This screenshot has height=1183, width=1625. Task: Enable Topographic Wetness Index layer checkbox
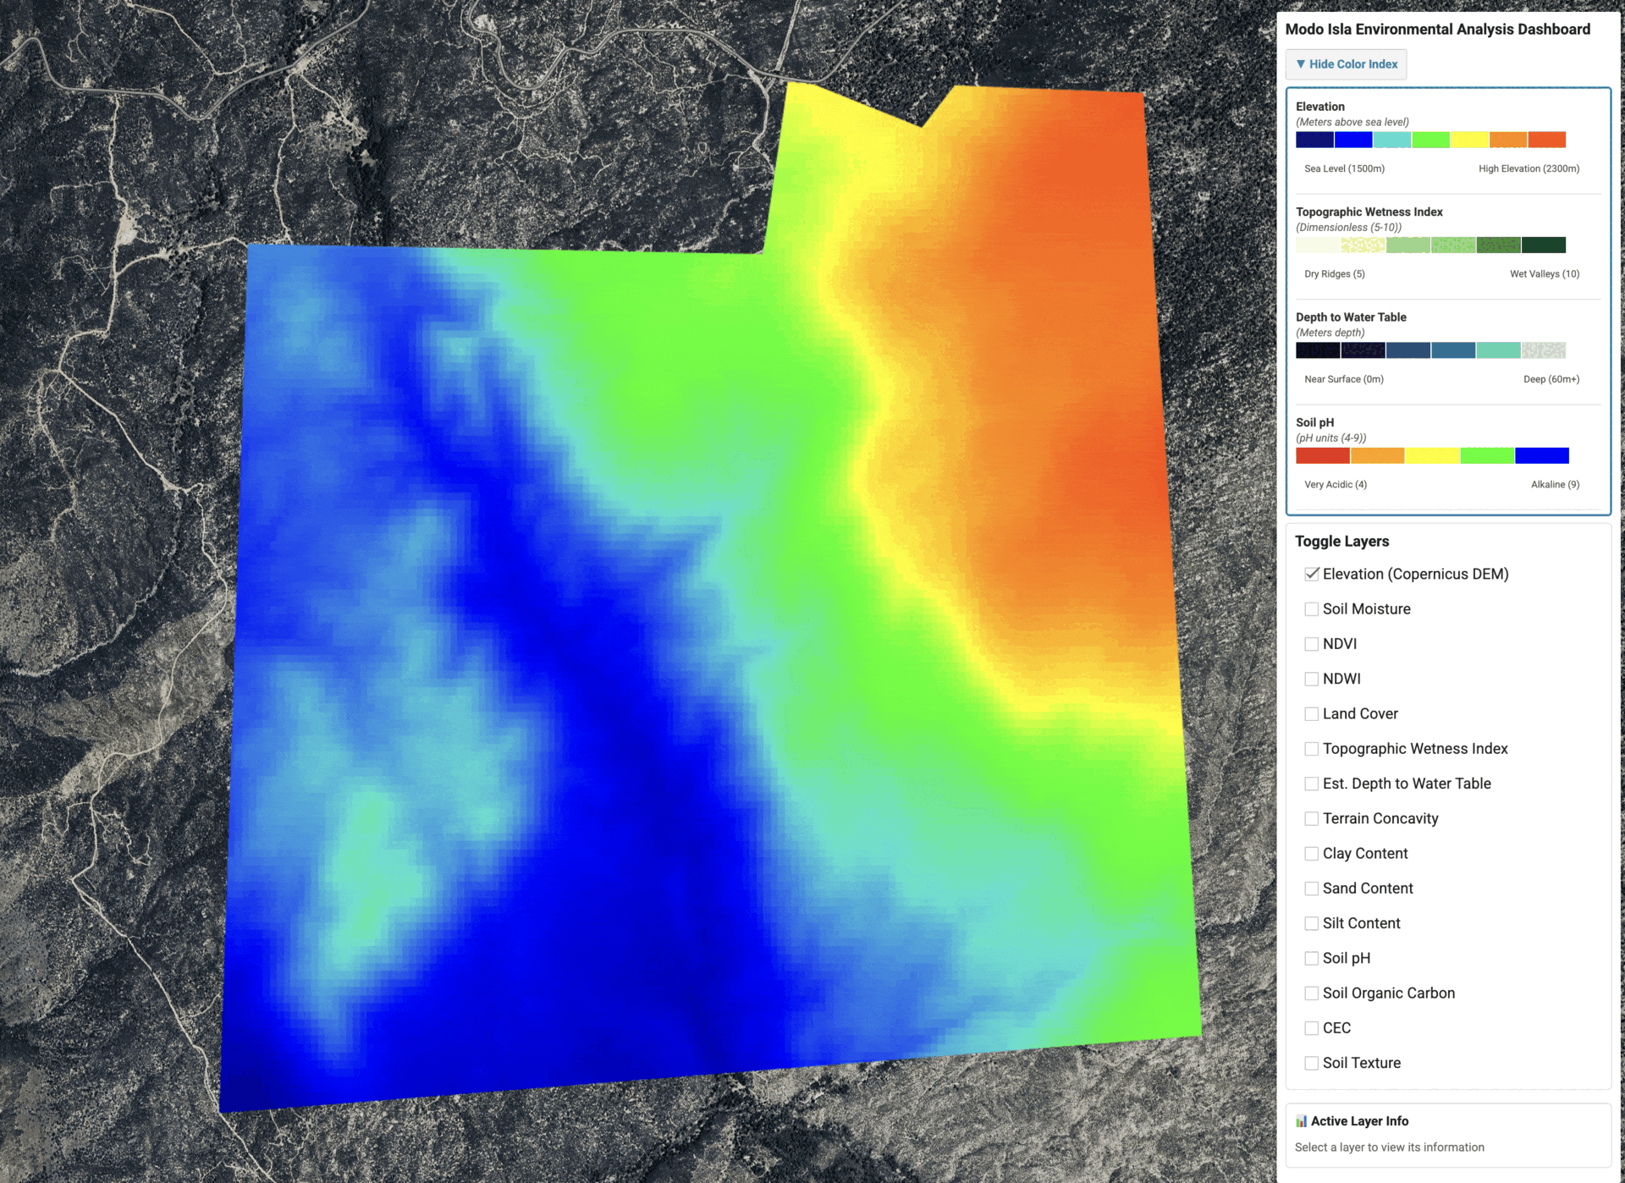pos(1311,749)
